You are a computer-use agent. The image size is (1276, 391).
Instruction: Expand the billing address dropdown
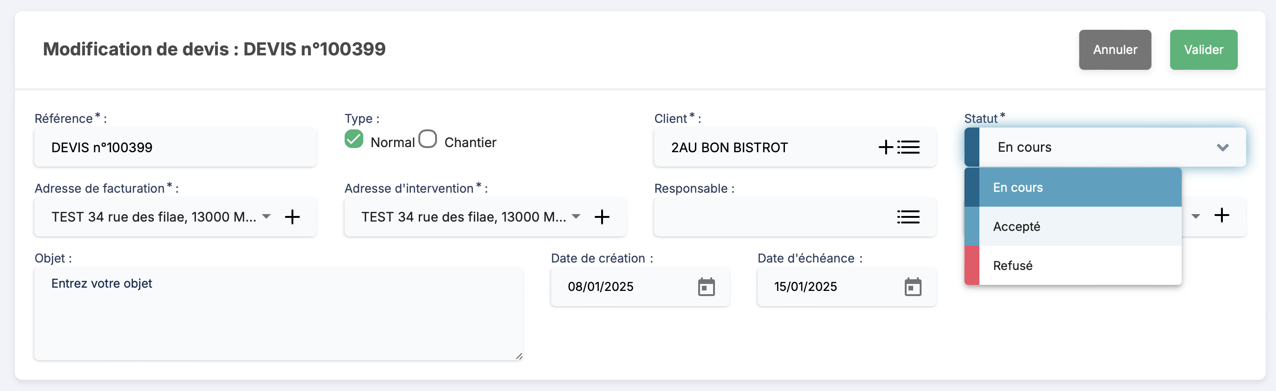pos(266,216)
